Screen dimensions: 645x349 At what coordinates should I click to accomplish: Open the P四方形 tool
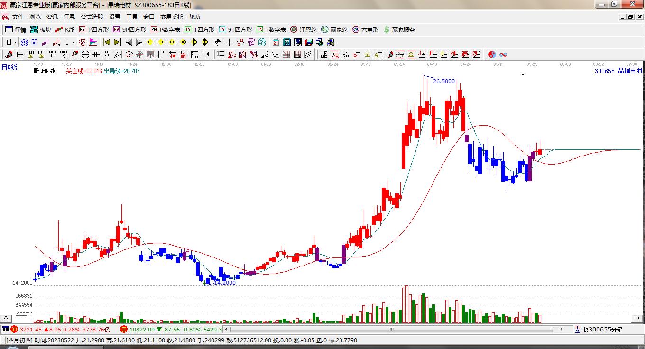tap(93, 29)
